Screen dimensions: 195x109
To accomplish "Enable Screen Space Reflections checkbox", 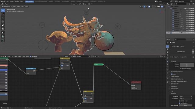I will click(172, 81).
